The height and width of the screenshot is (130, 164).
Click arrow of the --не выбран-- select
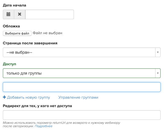(x=158, y=52)
